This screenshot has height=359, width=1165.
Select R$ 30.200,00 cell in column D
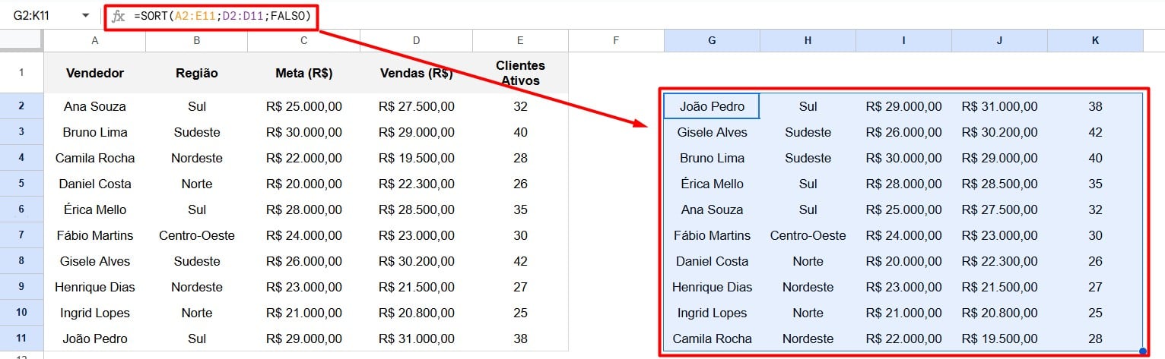(417, 261)
